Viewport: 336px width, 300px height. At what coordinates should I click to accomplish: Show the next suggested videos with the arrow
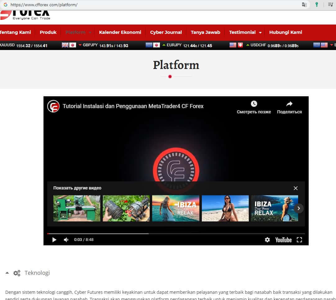pyautogui.click(x=299, y=208)
